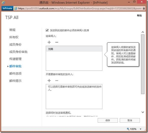Screen dimensions: 148x133
Task: Open the 帮助 link
Action: pos(140,15)
